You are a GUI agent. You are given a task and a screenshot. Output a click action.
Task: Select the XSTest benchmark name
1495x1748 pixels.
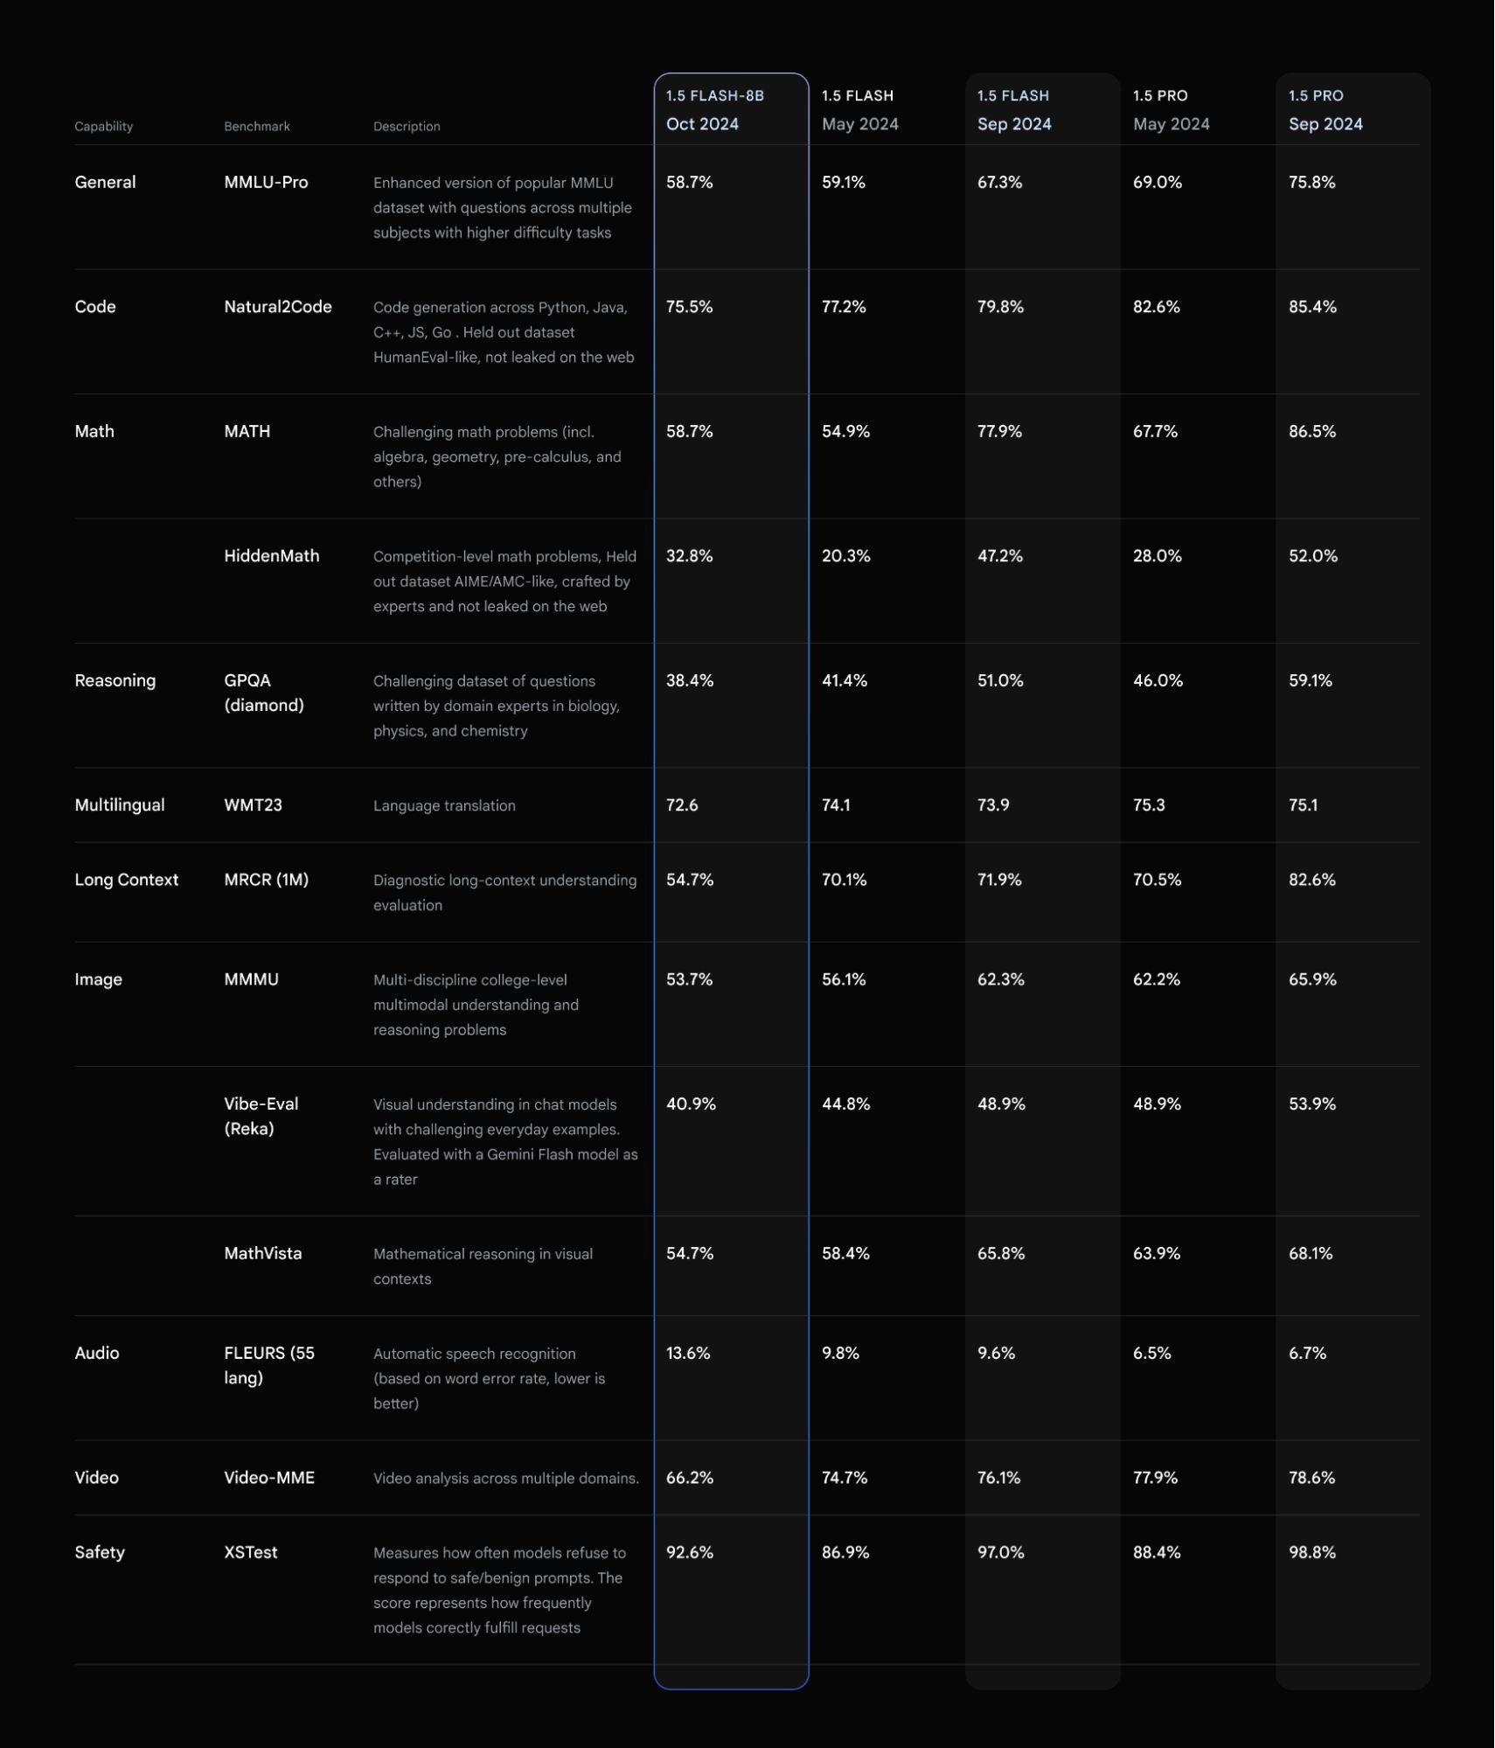tap(250, 1552)
